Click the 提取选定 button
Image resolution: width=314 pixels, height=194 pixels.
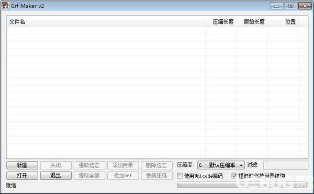(x=89, y=165)
